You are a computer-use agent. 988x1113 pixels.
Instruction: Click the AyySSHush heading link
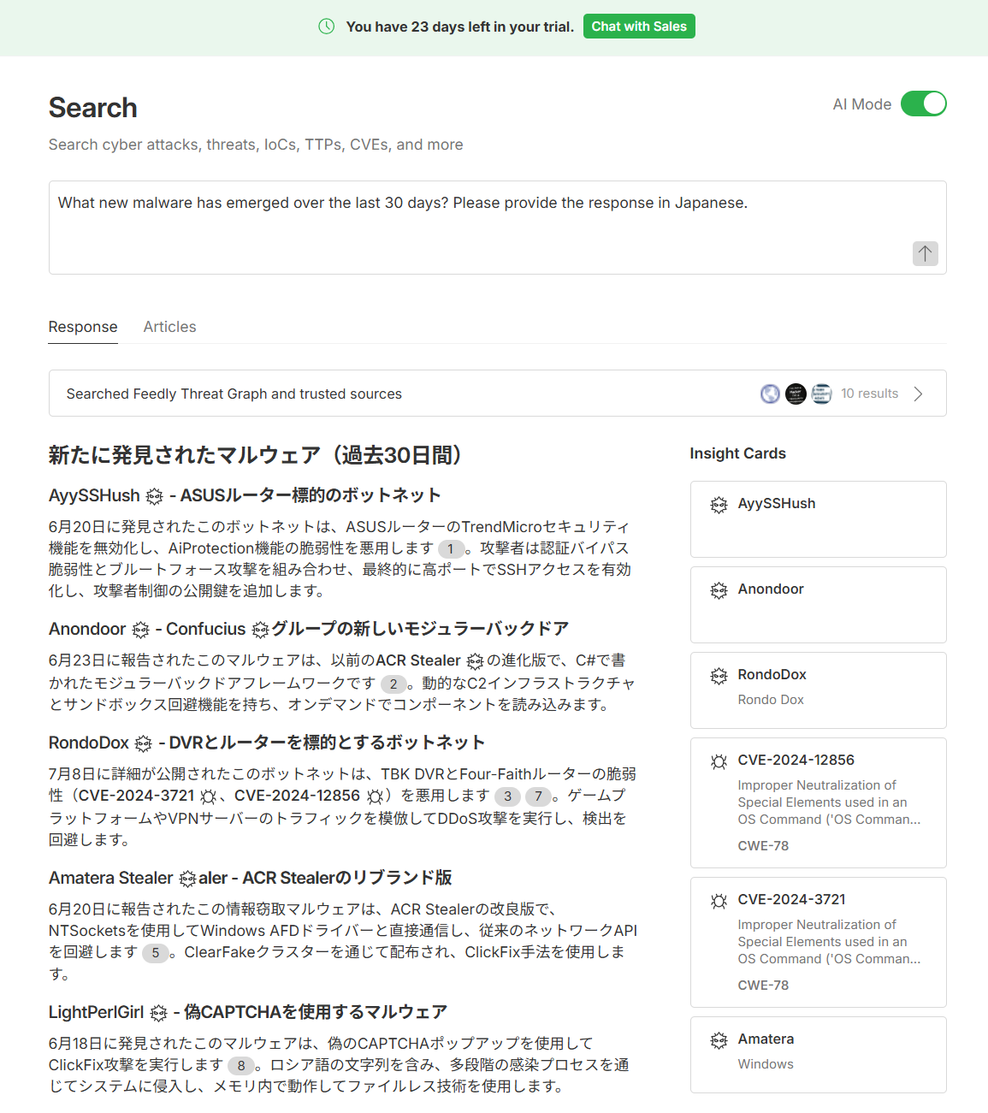click(94, 495)
